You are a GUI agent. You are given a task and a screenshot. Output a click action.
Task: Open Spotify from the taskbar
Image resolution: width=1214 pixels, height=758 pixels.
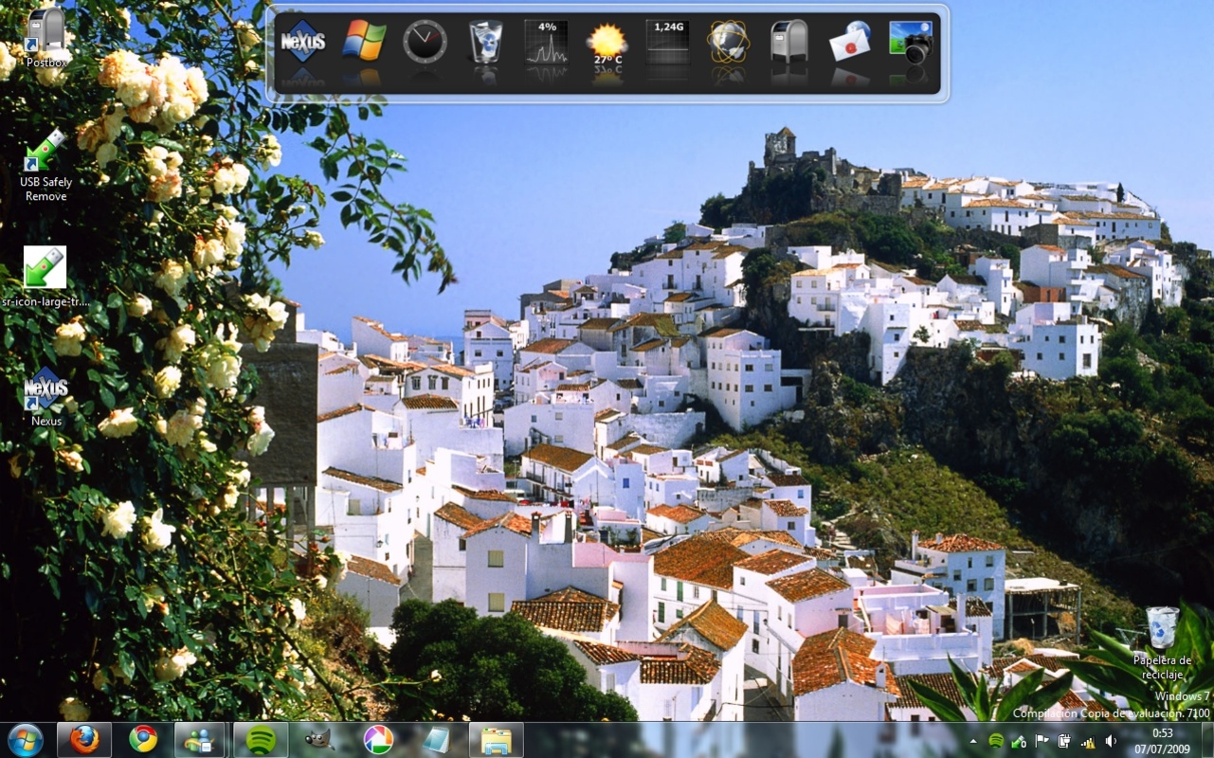[x=261, y=740]
